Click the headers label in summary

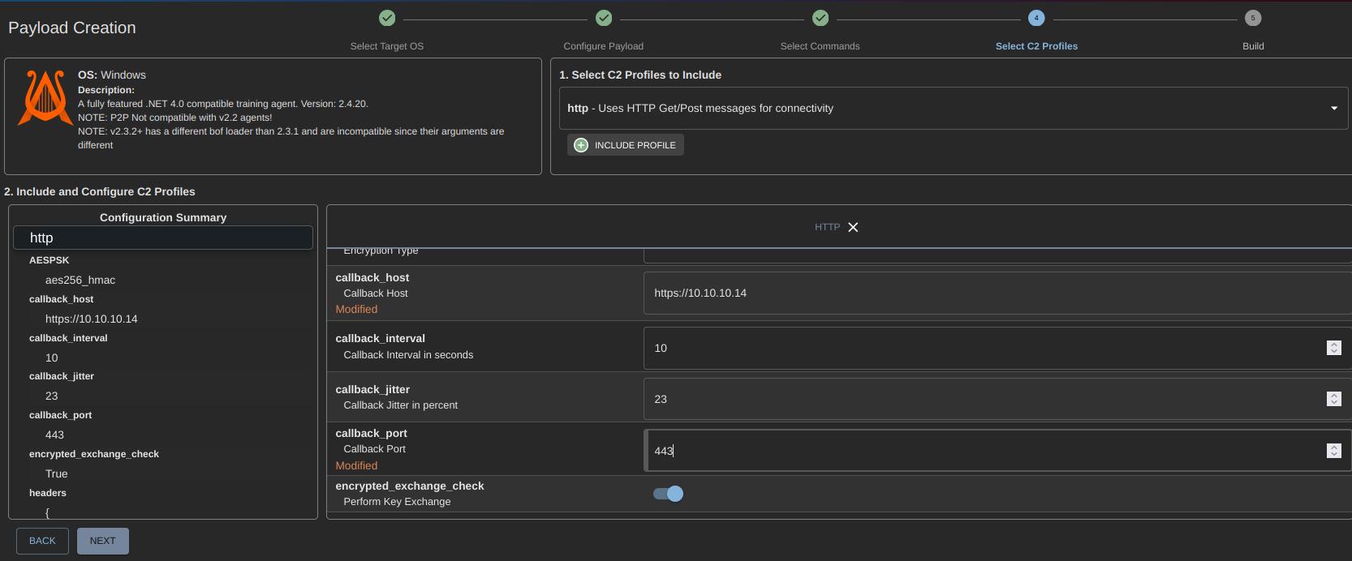[x=48, y=493]
